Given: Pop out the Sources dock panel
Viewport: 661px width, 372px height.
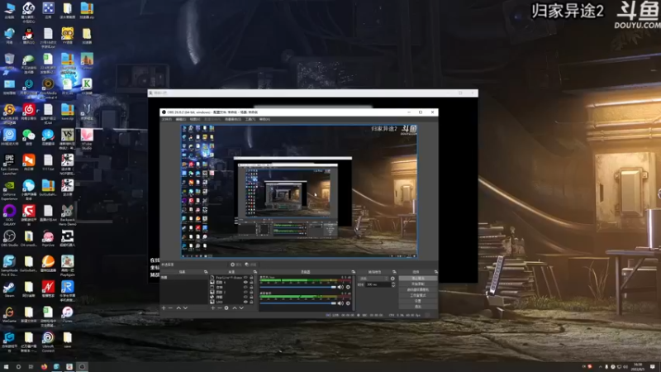Looking at the screenshot, I should pos(255,272).
